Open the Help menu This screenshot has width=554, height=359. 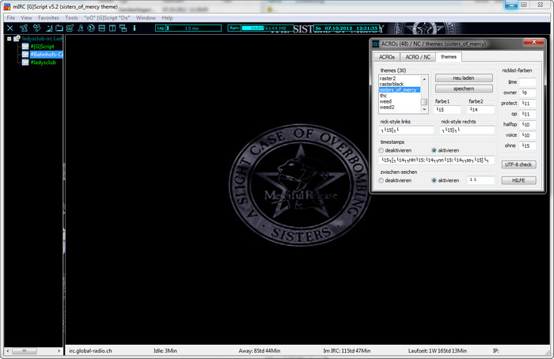(167, 17)
